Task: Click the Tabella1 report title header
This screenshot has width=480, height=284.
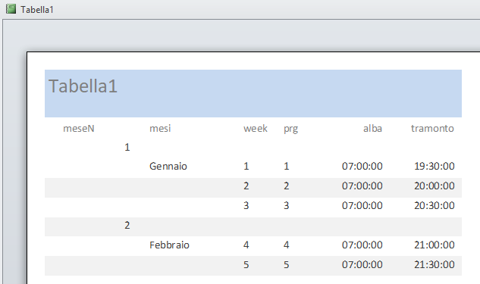Action: (83, 86)
